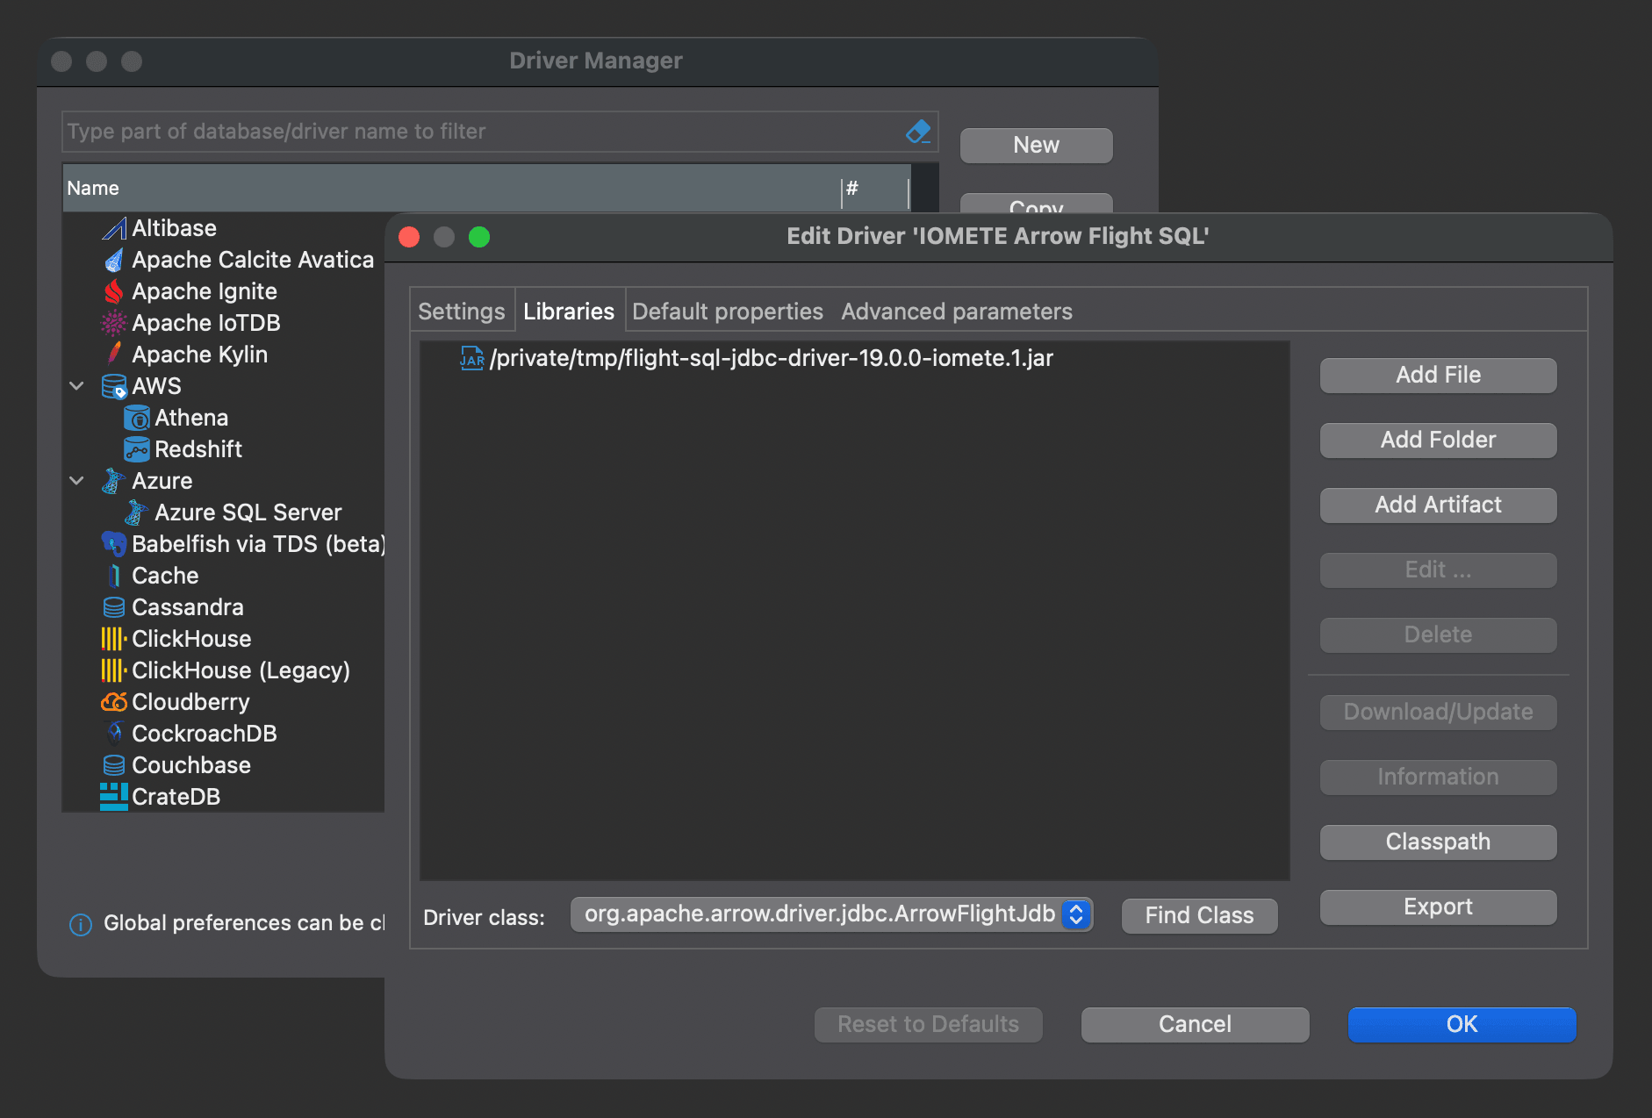Select the Redshift row text
Screen dimensions: 1652x1118
198,449
